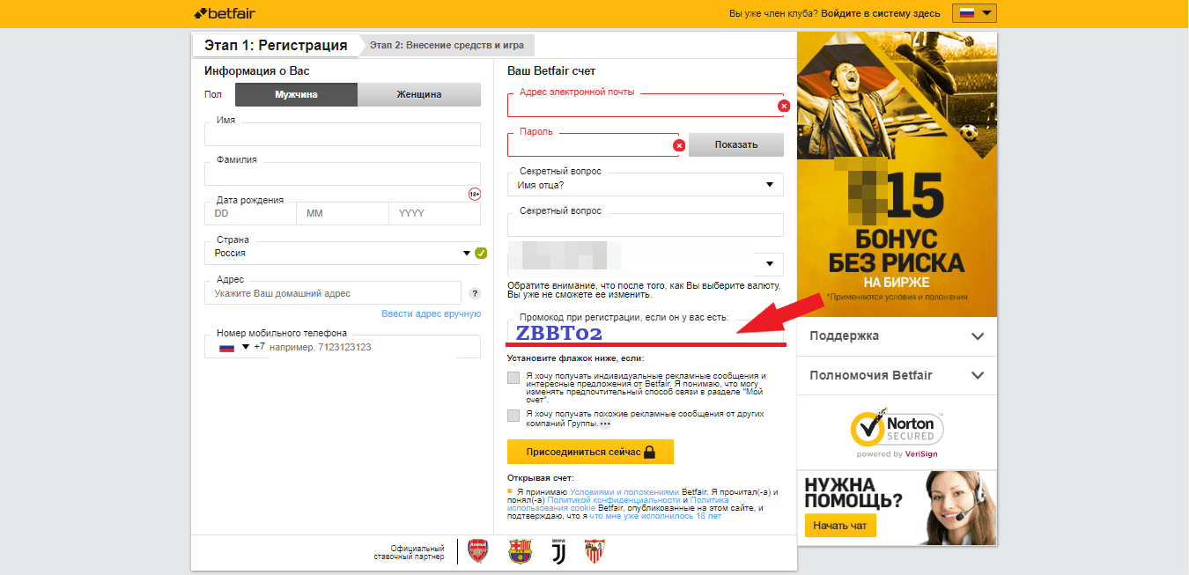This screenshot has width=1189, height=575.
Task: Check the Group companies marketing messages checkbox
Action: click(x=513, y=415)
